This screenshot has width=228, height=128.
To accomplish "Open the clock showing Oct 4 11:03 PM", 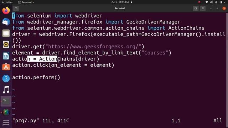I will (x=120, y=2).
